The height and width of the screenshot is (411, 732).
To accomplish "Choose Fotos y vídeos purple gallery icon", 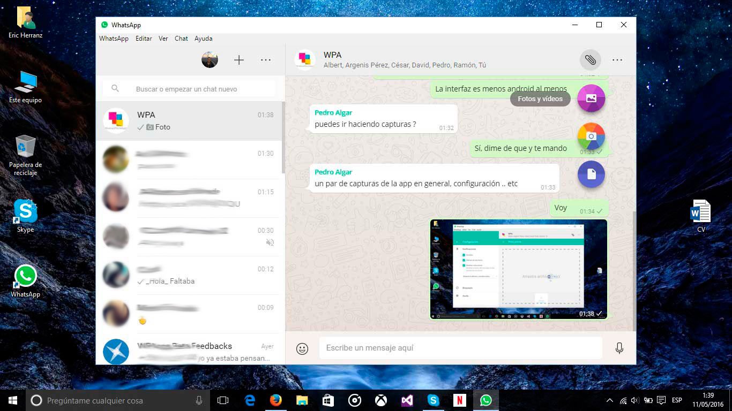I will click(x=591, y=98).
